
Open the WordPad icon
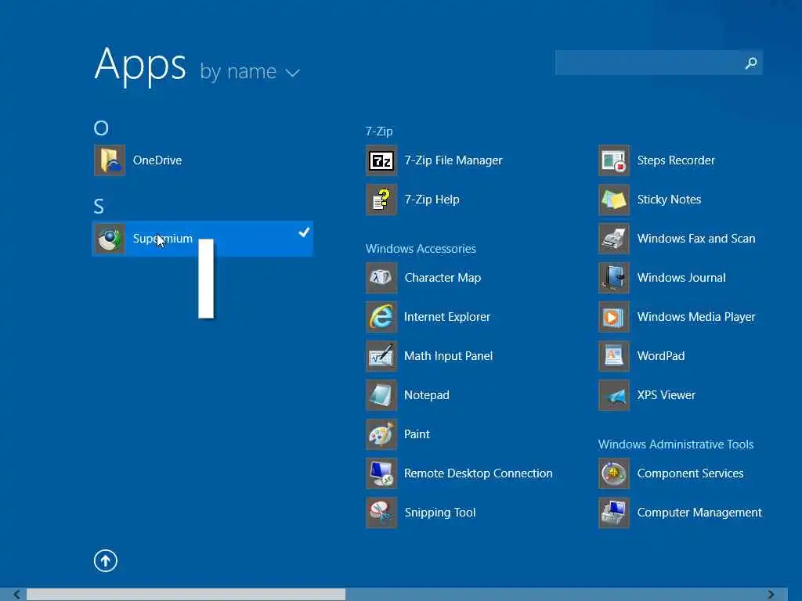point(614,356)
